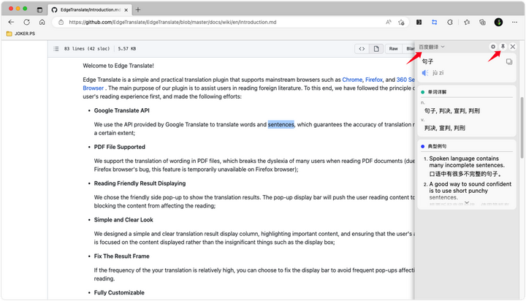Close the translation side panel
This screenshot has width=526, height=301.
513,47
